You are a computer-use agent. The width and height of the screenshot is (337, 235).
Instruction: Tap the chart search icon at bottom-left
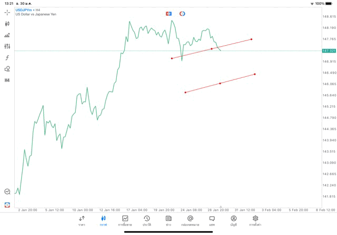[7, 192]
